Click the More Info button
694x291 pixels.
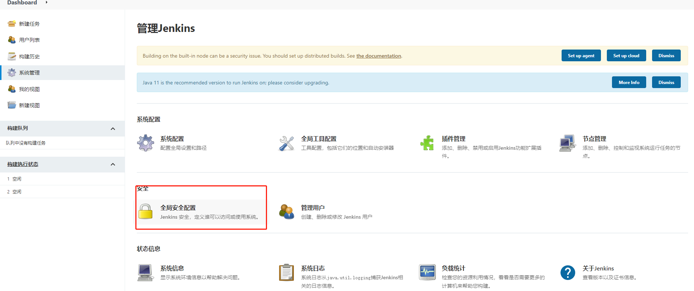(x=629, y=82)
